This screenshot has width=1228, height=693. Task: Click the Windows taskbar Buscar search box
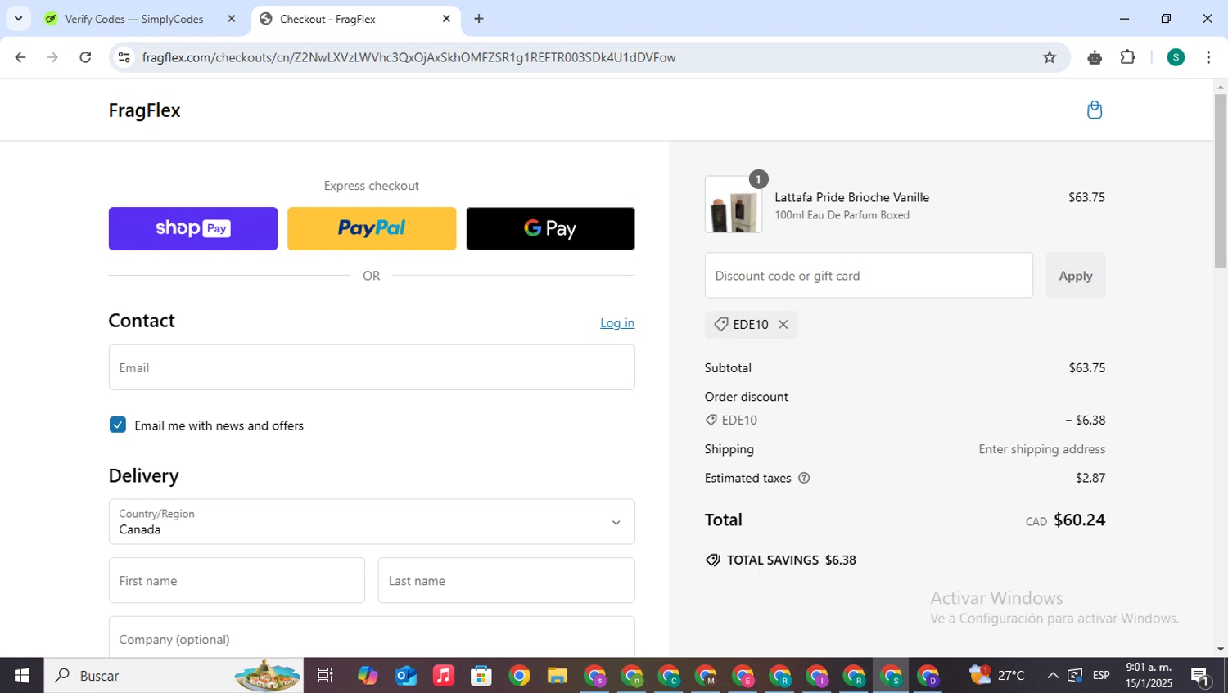174,676
